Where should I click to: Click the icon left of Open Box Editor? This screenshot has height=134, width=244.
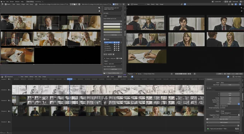tap(207, 119)
